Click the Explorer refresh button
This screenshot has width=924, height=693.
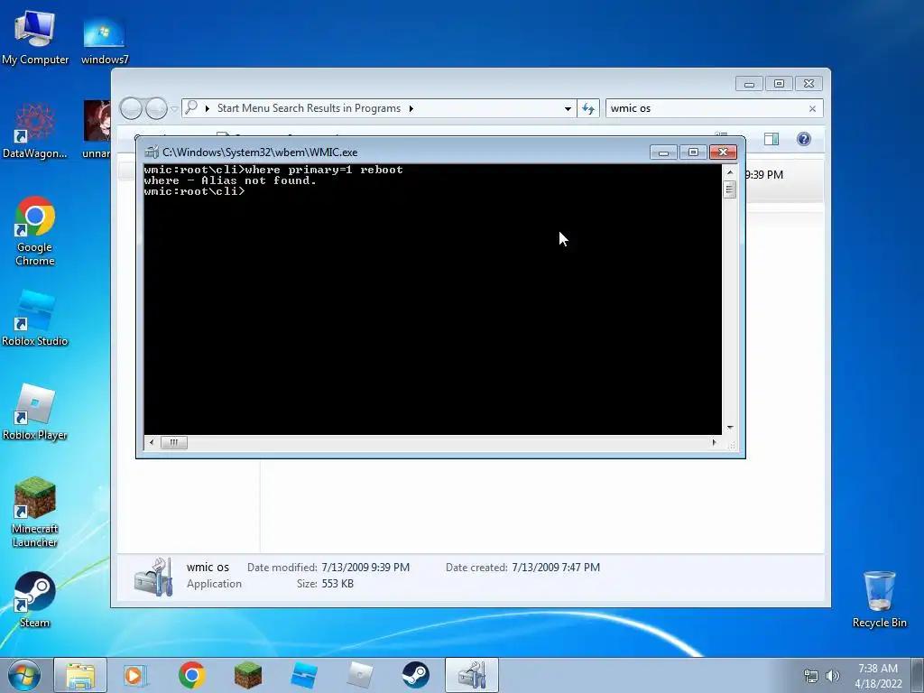(588, 108)
